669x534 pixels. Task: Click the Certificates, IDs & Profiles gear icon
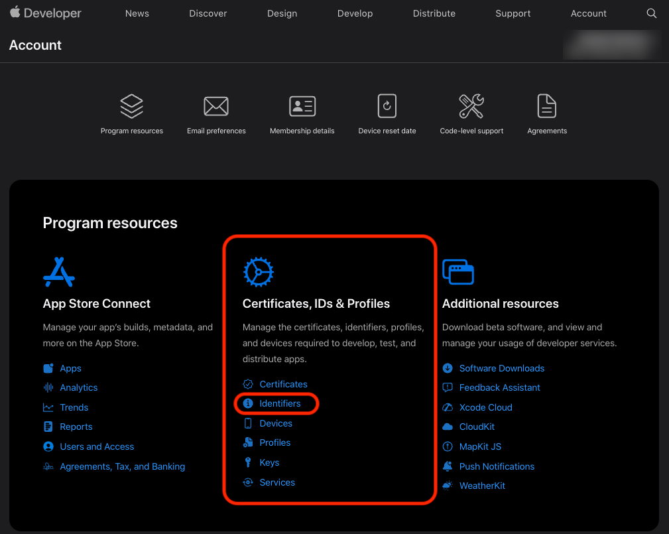259,271
